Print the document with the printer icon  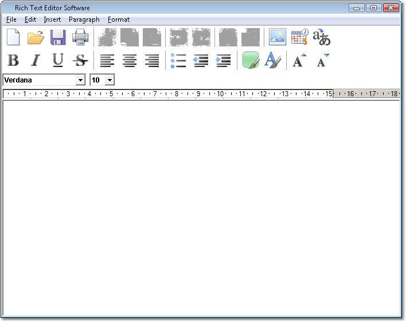click(80, 37)
